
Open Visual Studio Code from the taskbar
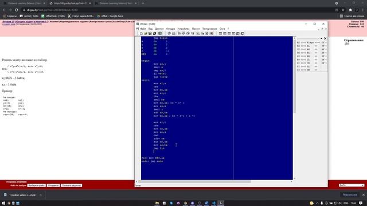tap(214, 203)
